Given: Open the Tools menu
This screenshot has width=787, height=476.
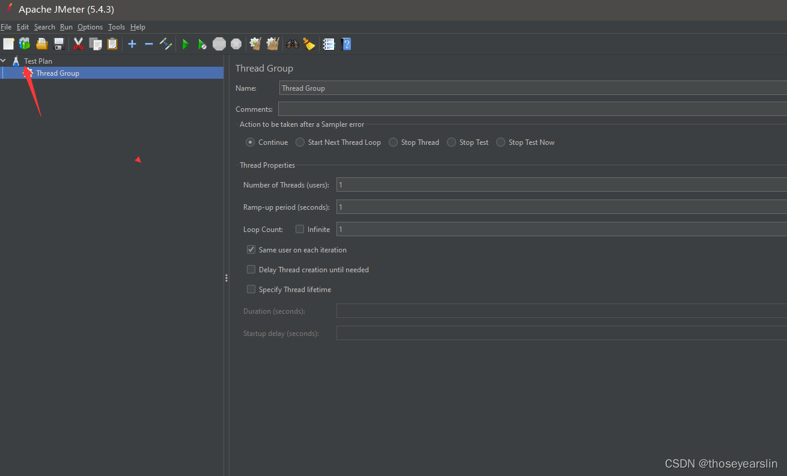Looking at the screenshot, I should tap(117, 27).
